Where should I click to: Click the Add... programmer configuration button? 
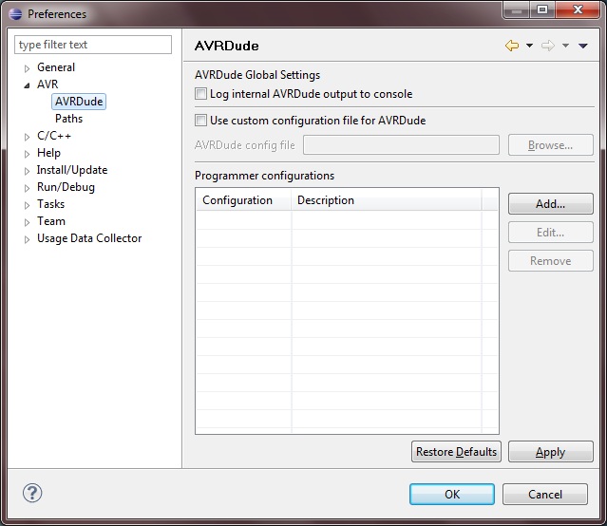point(551,203)
